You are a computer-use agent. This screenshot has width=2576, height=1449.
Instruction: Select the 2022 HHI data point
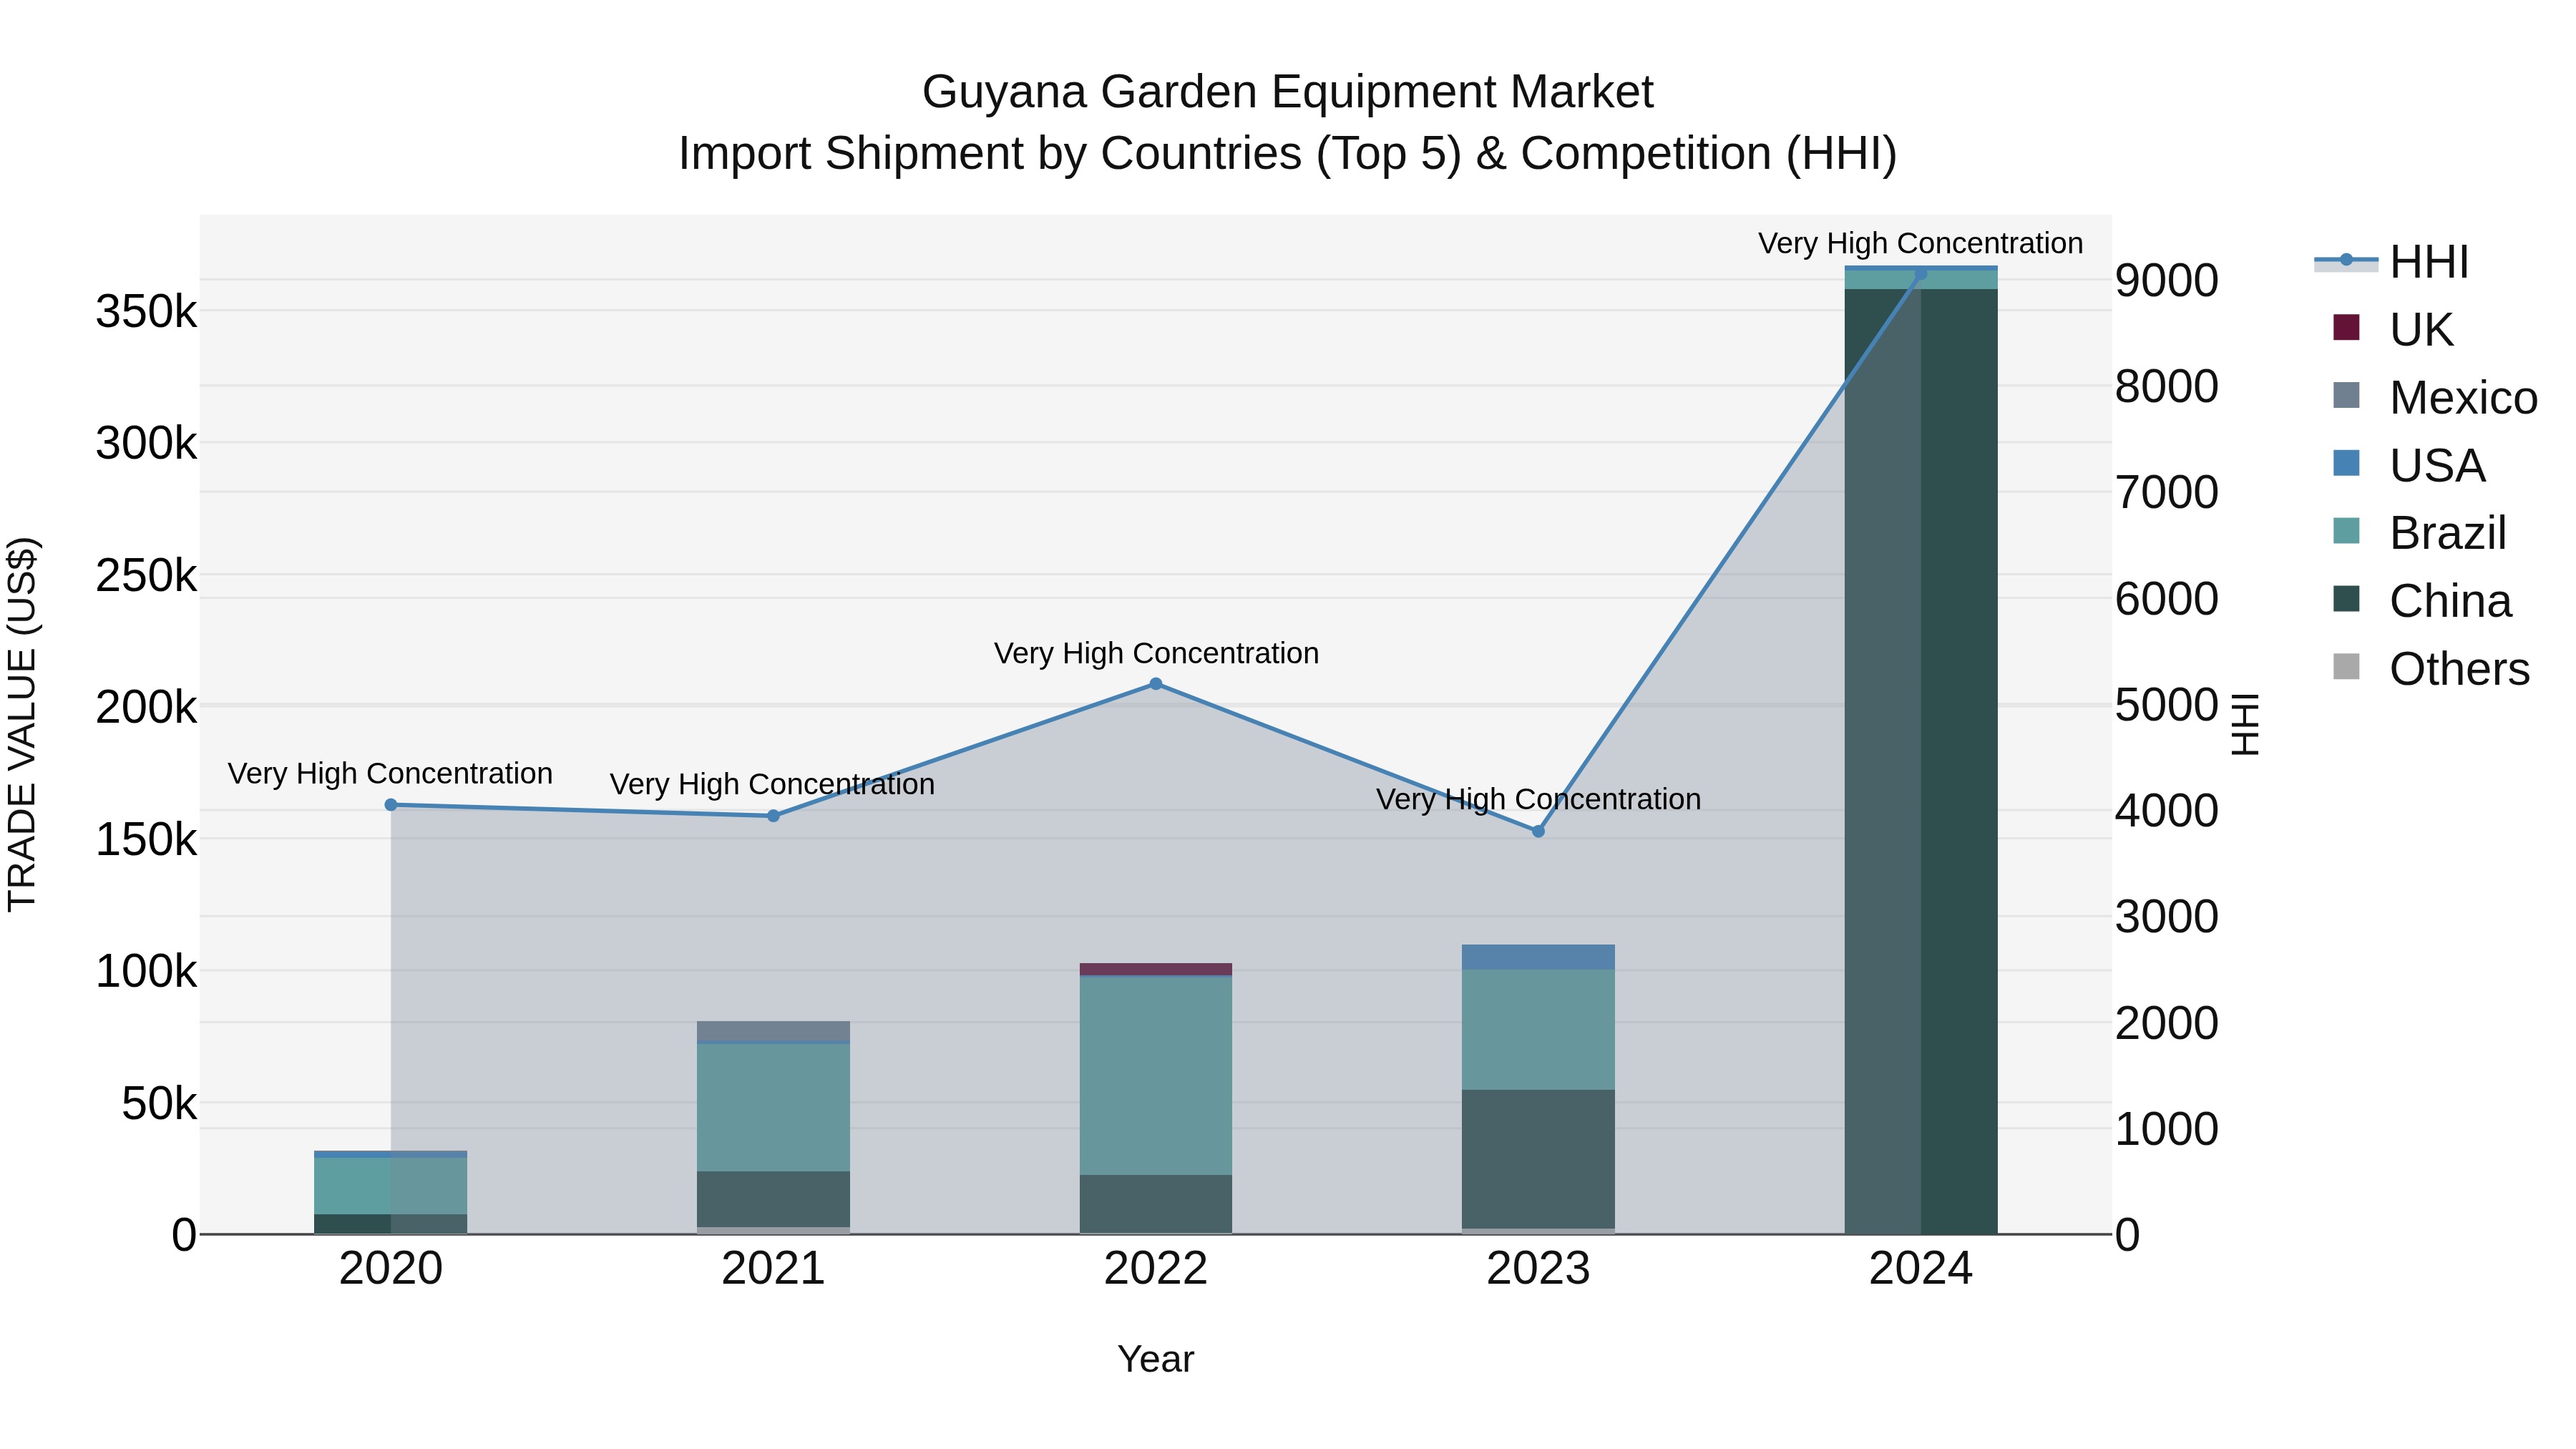click(1156, 684)
